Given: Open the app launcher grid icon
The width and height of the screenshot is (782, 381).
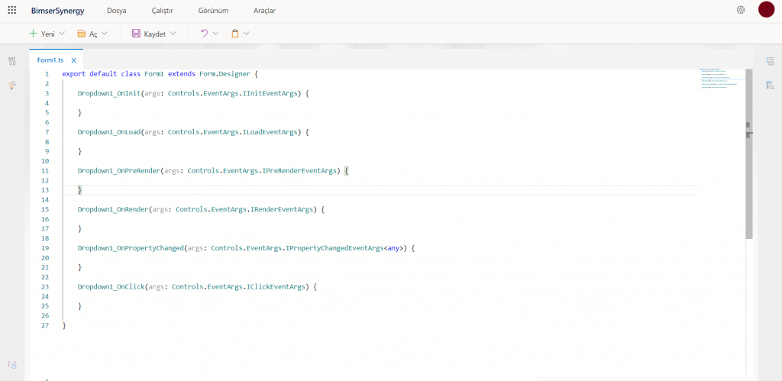Looking at the screenshot, I should coord(11,10).
